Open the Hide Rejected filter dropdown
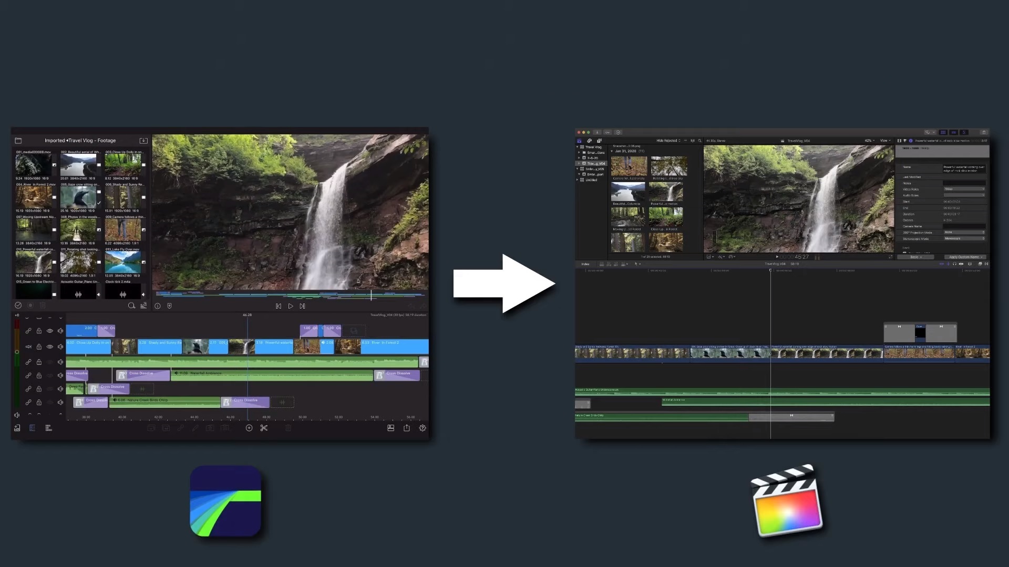Viewport: 1009px width, 567px height. [x=668, y=141]
